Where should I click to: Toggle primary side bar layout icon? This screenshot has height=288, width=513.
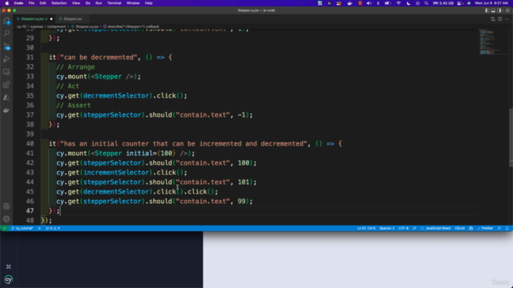tap(487, 10)
